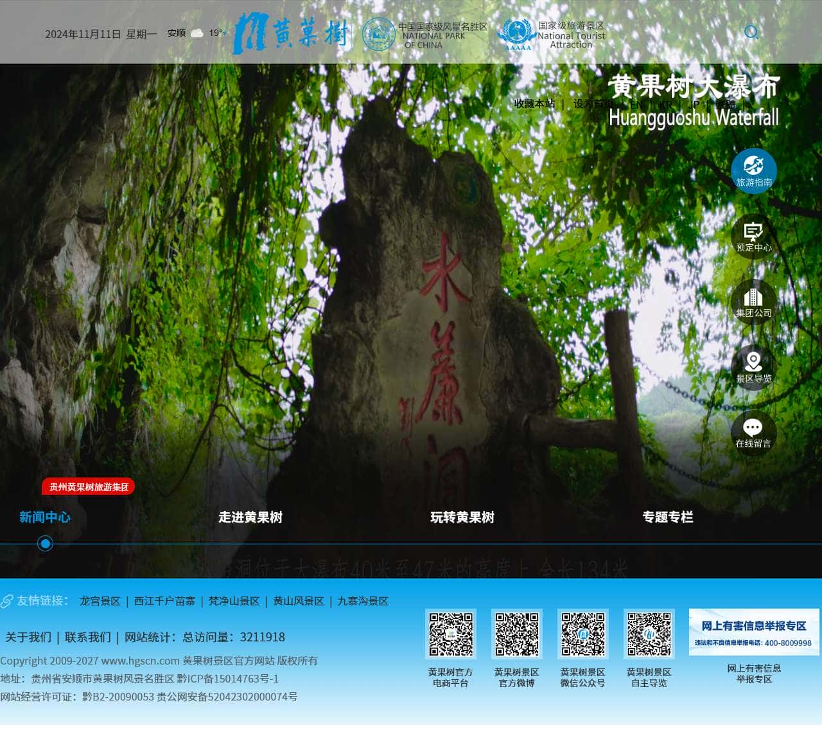Click the 网站经营许可证 黔B2-20090053 text
This screenshot has width=822, height=750.
tap(77, 697)
